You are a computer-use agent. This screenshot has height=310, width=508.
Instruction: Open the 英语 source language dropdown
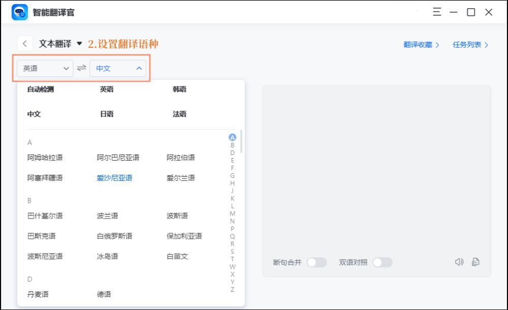click(45, 68)
